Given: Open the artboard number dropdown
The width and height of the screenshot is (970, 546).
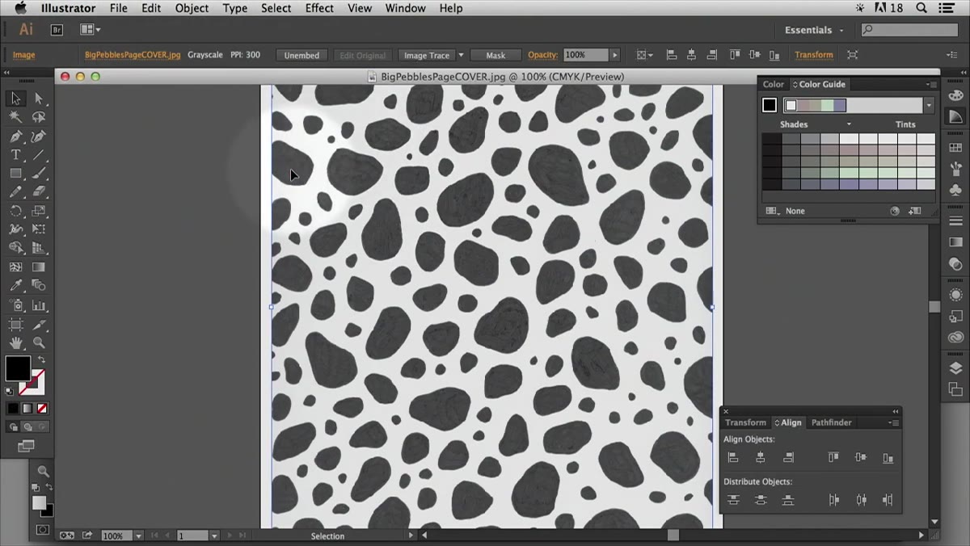Looking at the screenshot, I should pos(214,535).
